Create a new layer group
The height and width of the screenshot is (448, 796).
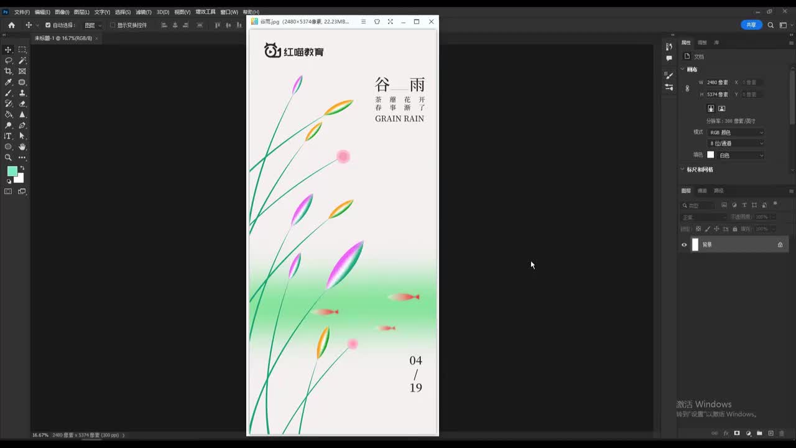[x=759, y=433]
